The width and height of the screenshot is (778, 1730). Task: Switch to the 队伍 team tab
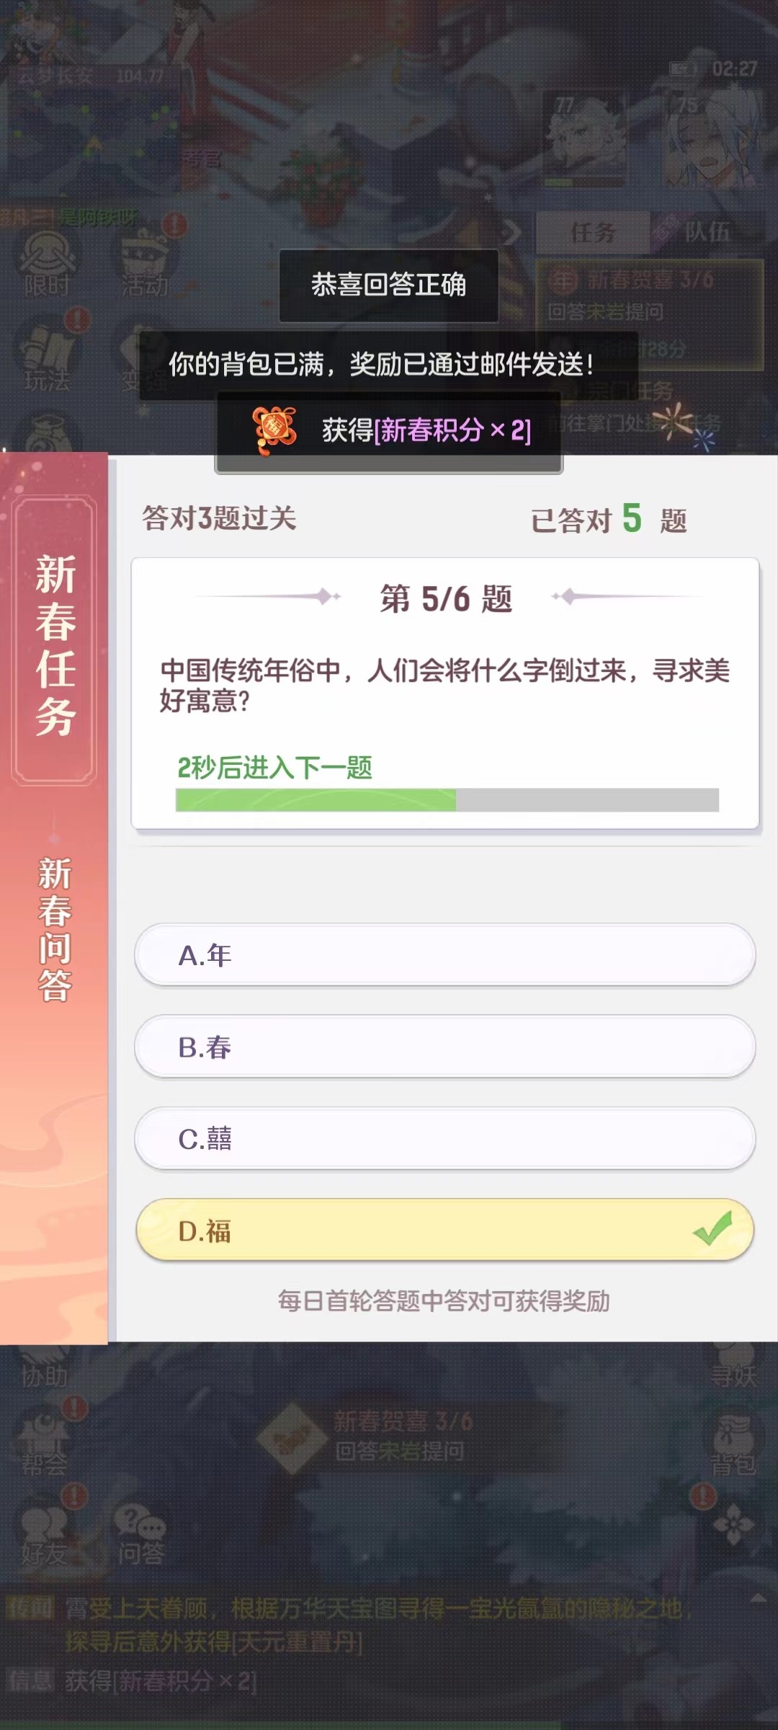pyautogui.click(x=705, y=232)
